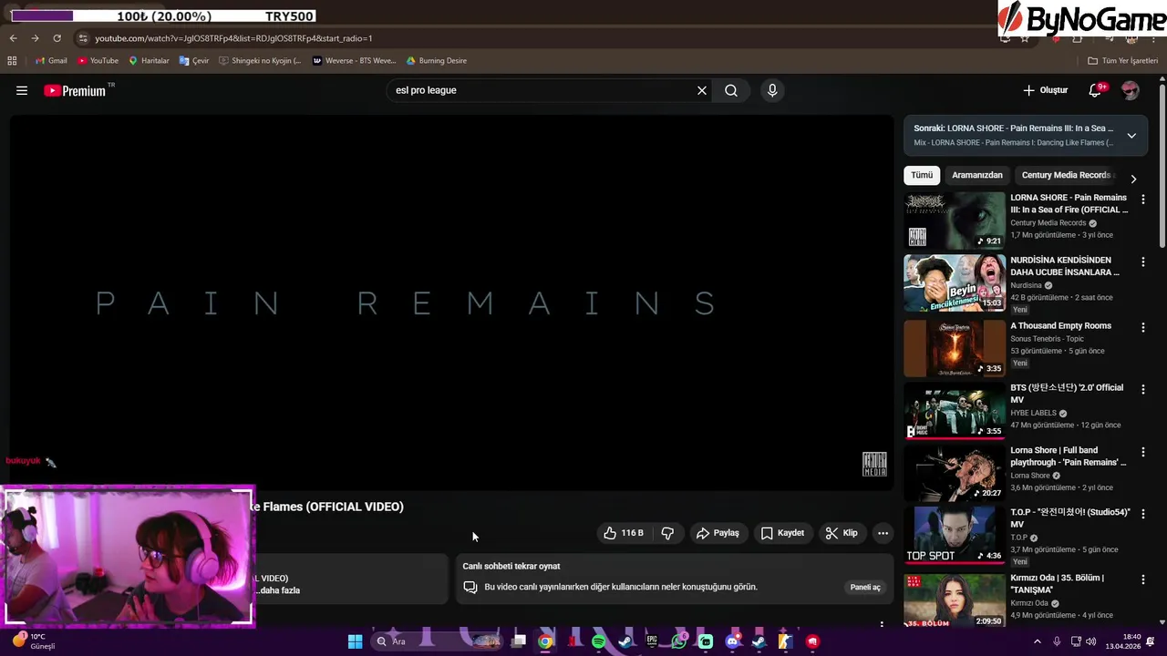This screenshot has width=1167, height=656.
Task: Collapse the Sonraki mix playlist panel
Action: coord(1131,136)
